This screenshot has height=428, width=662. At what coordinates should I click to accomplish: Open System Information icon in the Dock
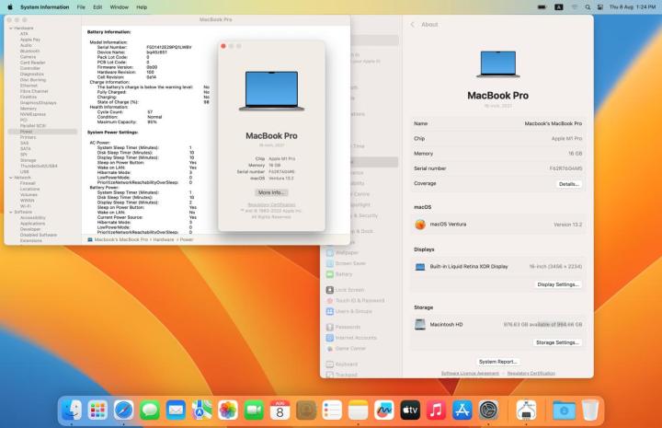pyautogui.click(x=526, y=410)
